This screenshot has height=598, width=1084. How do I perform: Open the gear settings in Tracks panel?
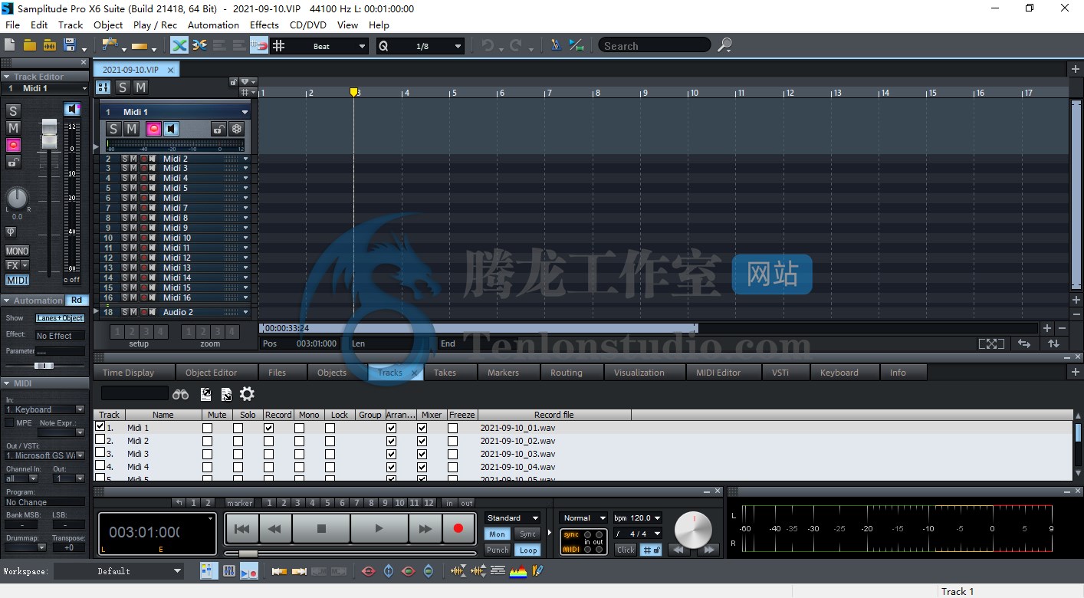tap(247, 394)
